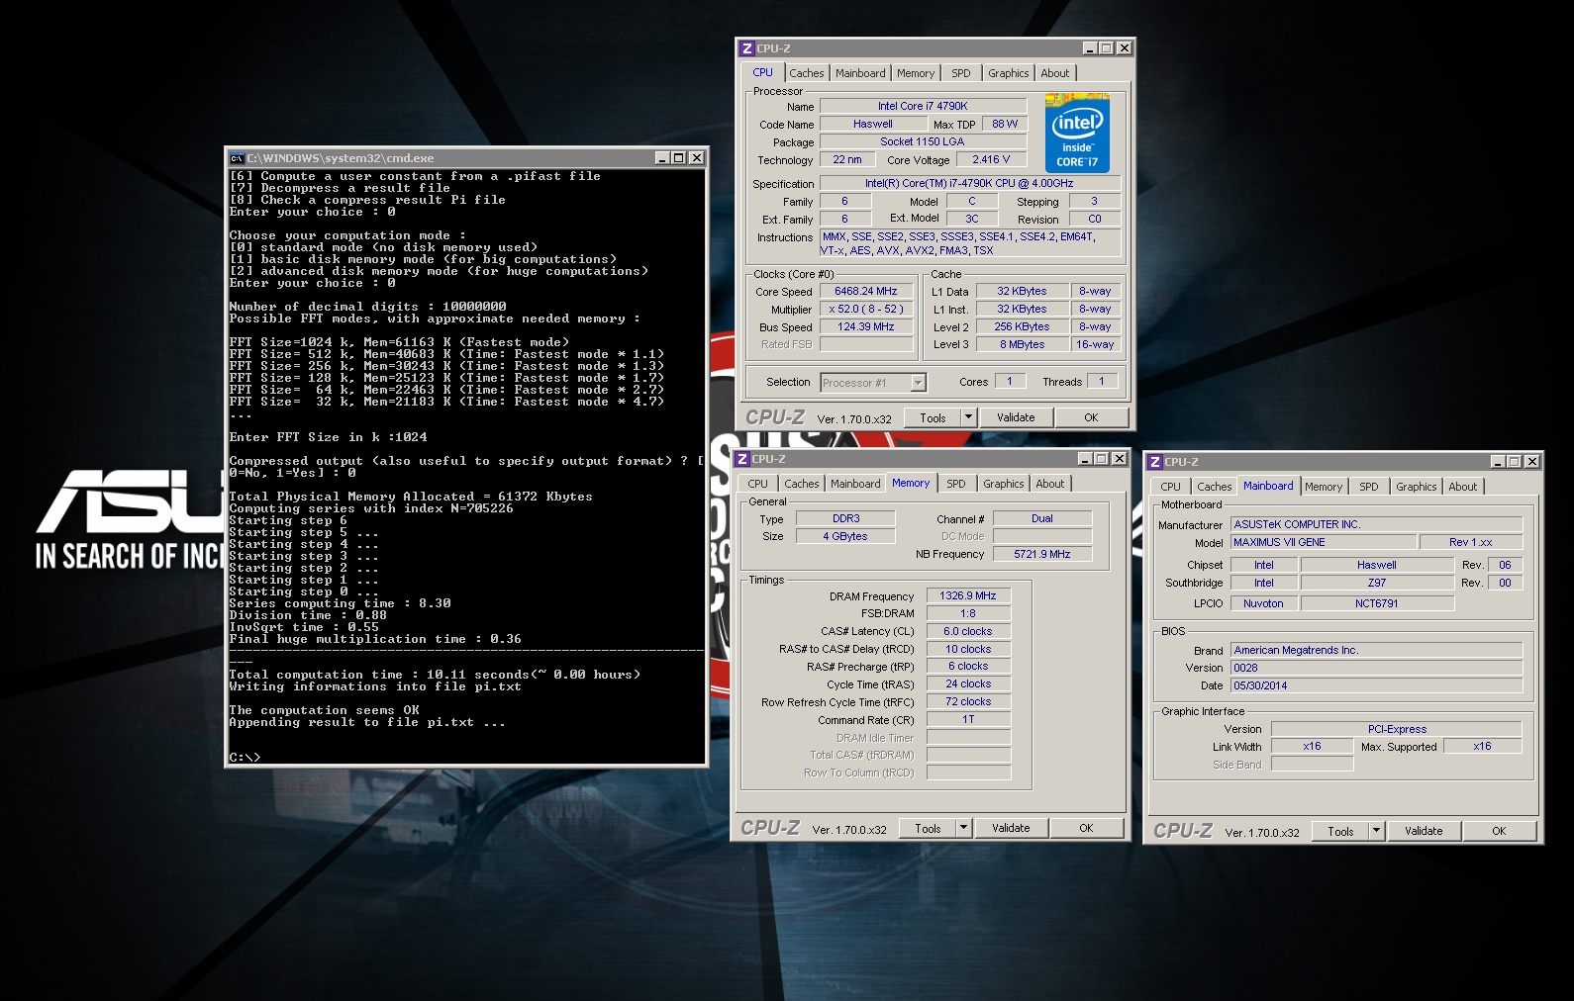Click OK in the CPU window
1574x1001 pixels.
pos(1091,417)
